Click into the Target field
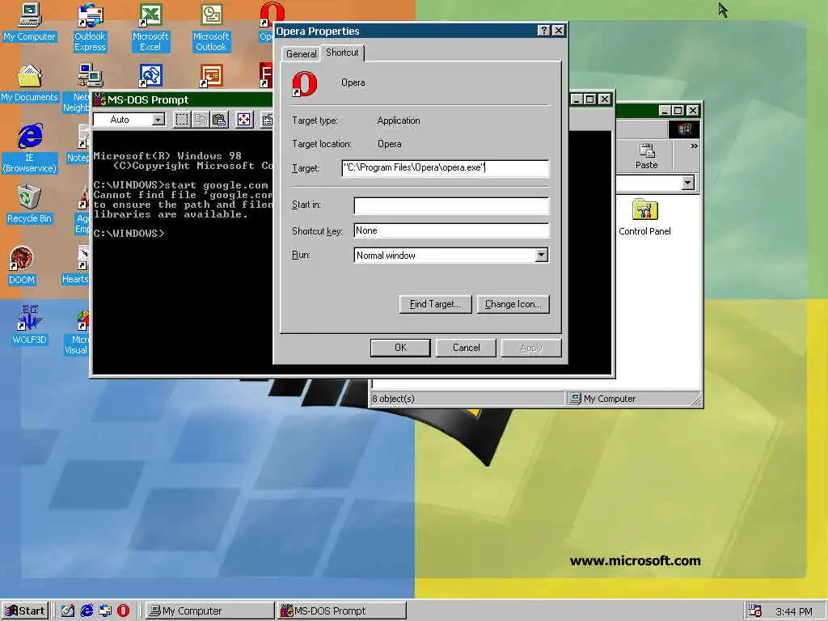828x621 pixels. (446, 168)
